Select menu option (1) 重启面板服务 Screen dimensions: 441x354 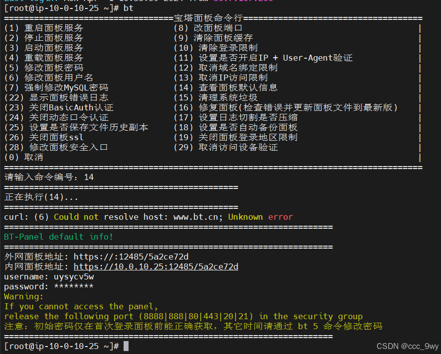(43, 28)
